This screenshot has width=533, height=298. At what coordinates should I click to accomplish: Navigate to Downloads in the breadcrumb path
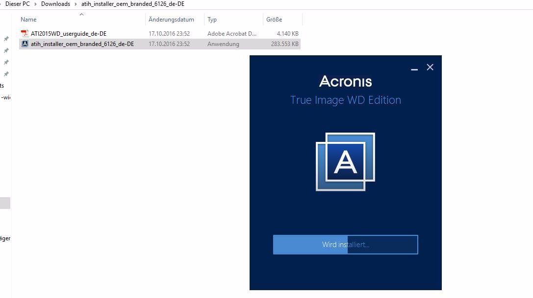pos(55,4)
